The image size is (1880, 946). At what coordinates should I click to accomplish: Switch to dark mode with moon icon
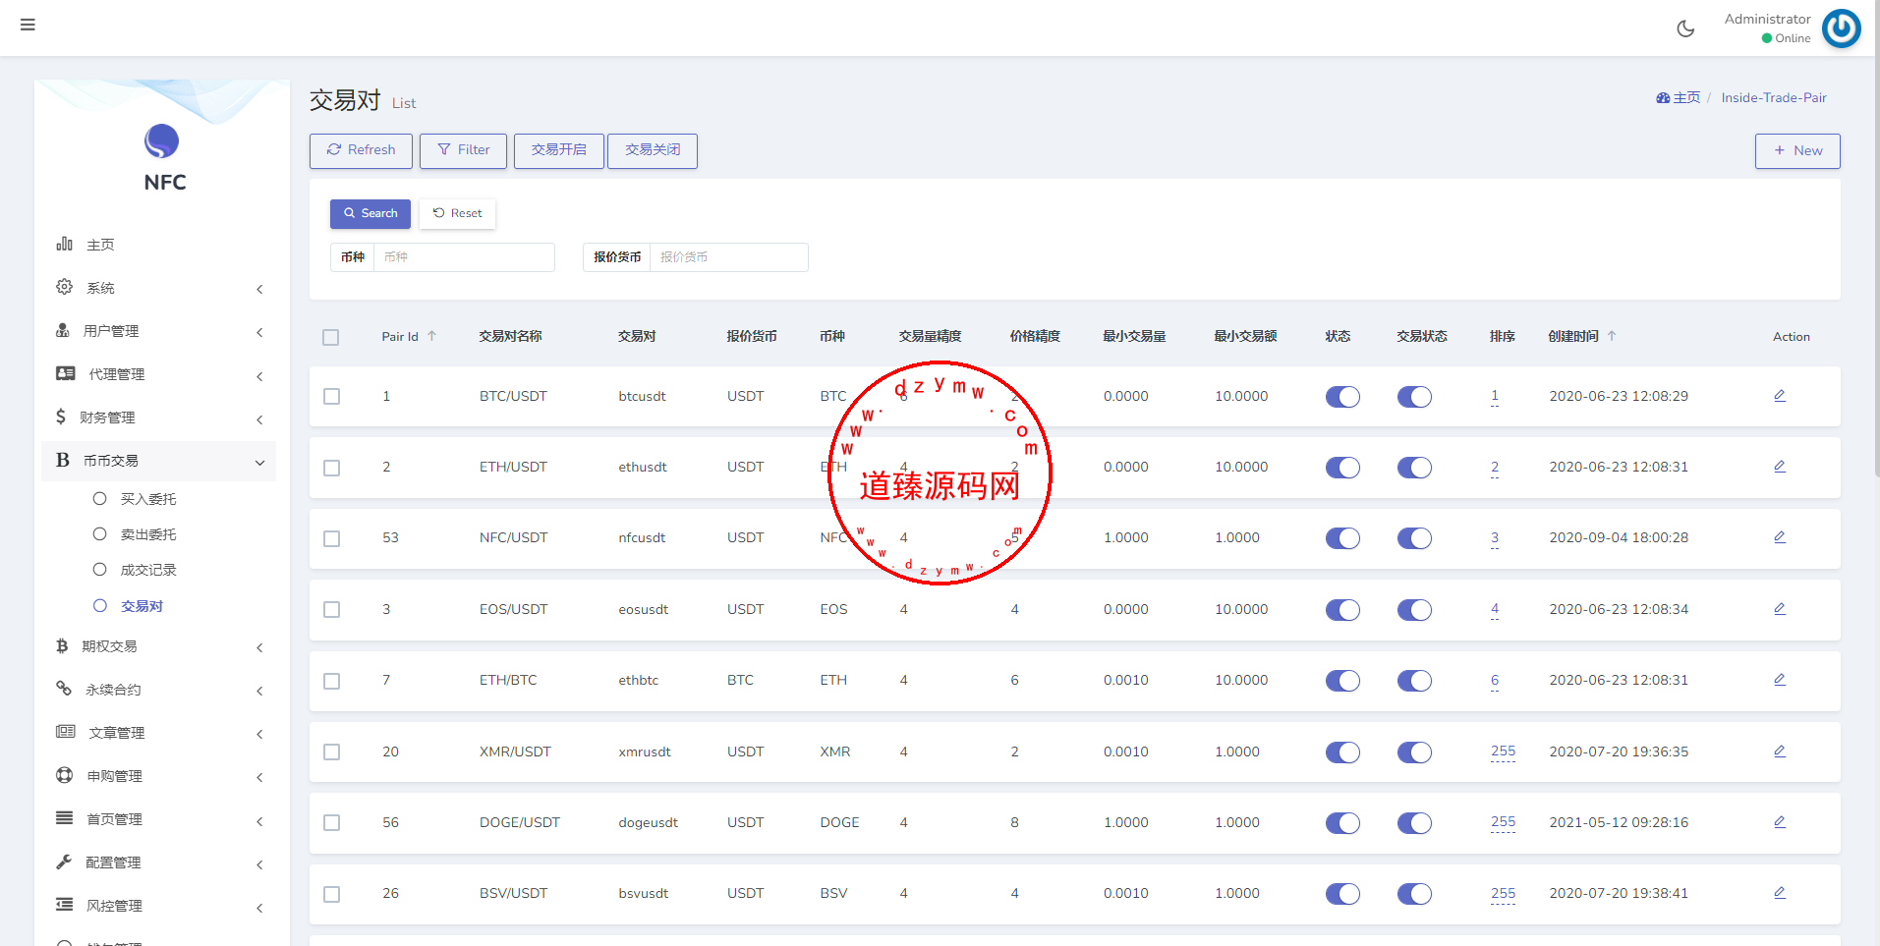pyautogui.click(x=1685, y=28)
